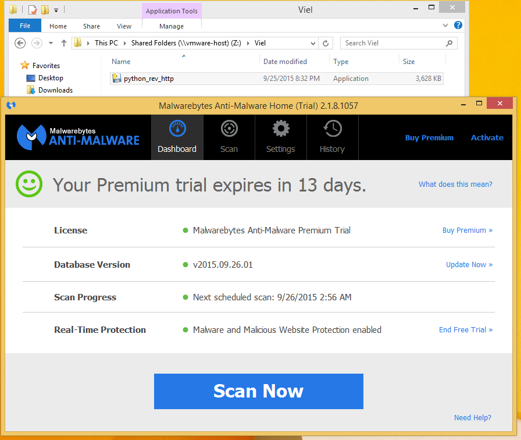Screen dimensions: 521x440
Task: Select the python_rev_http file
Action: click(276, 79)
